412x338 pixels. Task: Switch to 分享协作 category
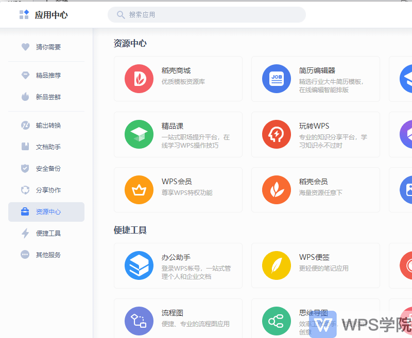click(x=46, y=190)
